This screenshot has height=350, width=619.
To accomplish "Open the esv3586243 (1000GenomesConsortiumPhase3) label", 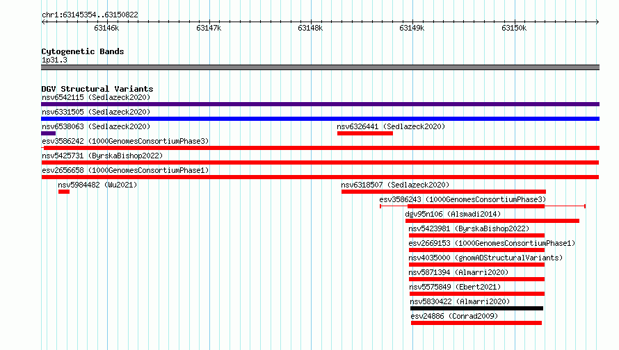I will pos(463,199).
